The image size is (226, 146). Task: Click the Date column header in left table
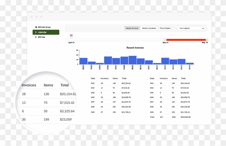(93, 79)
